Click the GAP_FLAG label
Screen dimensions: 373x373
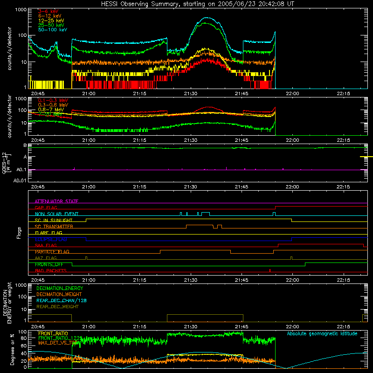click(x=46, y=207)
